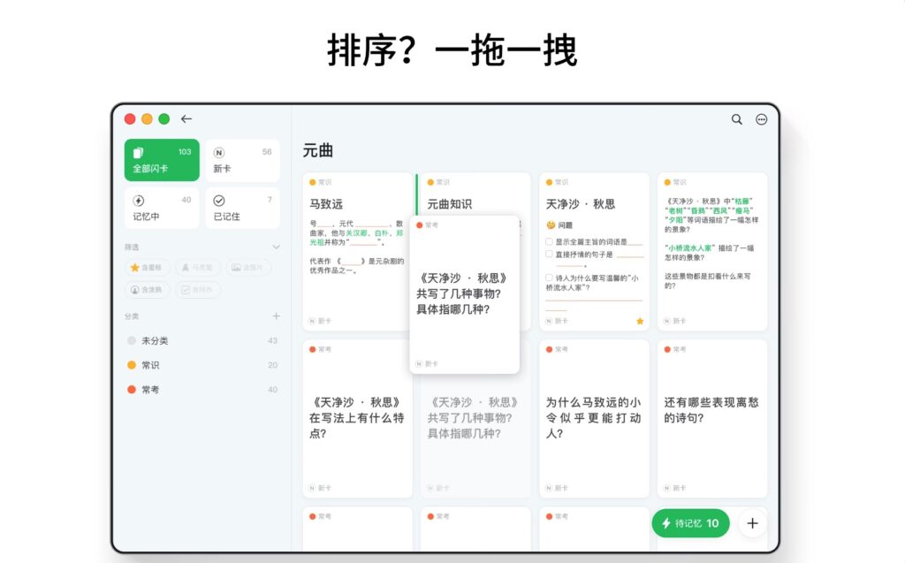Add a new category with the 分类 plus

coord(276,315)
